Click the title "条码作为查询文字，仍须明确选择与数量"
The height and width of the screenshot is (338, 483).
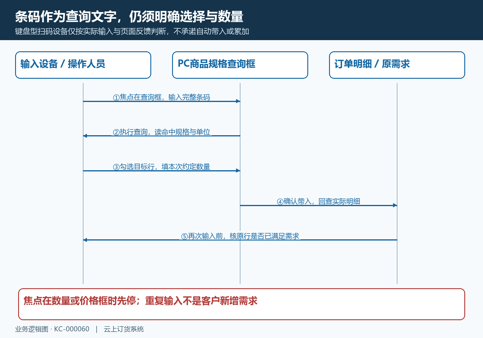(x=129, y=17)
